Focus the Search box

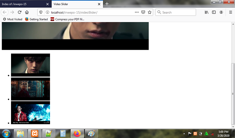point(176,12)
